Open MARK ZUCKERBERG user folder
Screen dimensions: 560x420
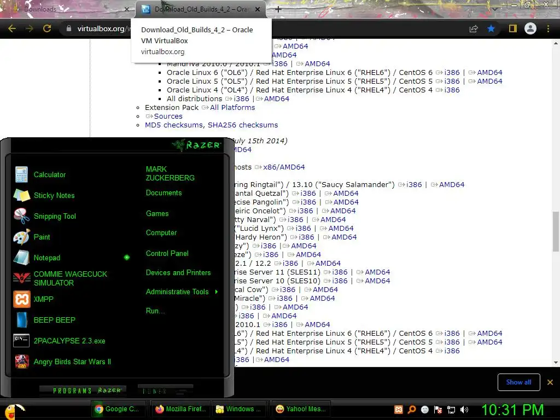tap(170, 173)
